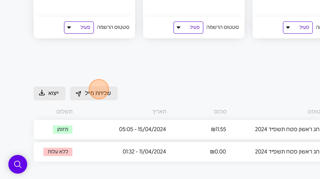Select the 15/04/2024 - 05:05 date cell
This screenshot has width=320, height=179.
(142, 129)
